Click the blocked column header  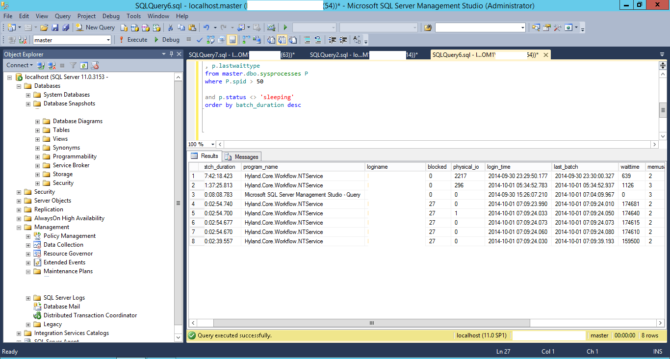coord(438,167)
